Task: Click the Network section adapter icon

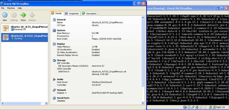Action: (54, 90)
